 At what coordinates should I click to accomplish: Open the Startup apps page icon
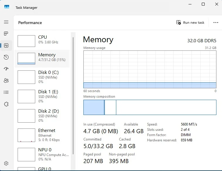click(x=6, y=69)
